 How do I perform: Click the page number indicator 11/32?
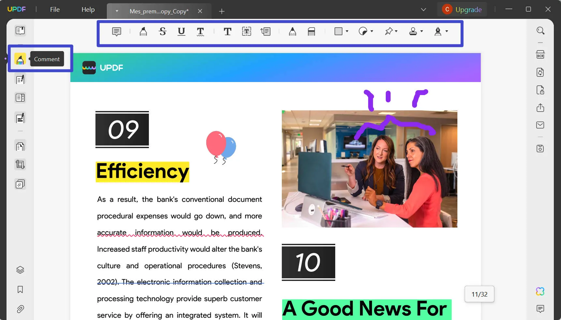pos(479,294)
